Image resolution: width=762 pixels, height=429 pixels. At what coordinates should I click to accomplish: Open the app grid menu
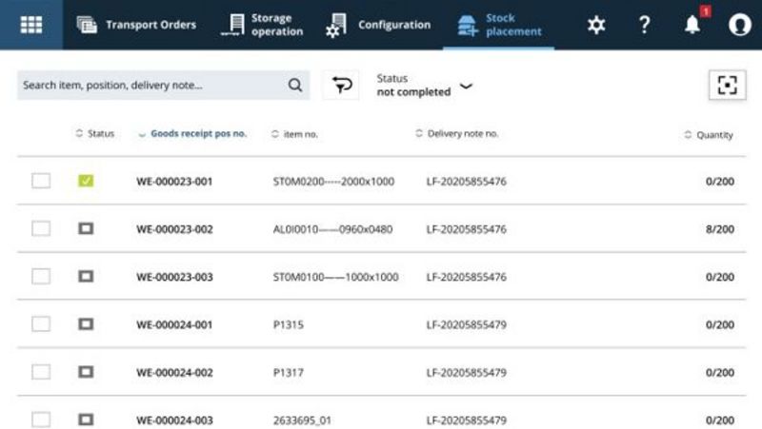(x=31, y=25)
